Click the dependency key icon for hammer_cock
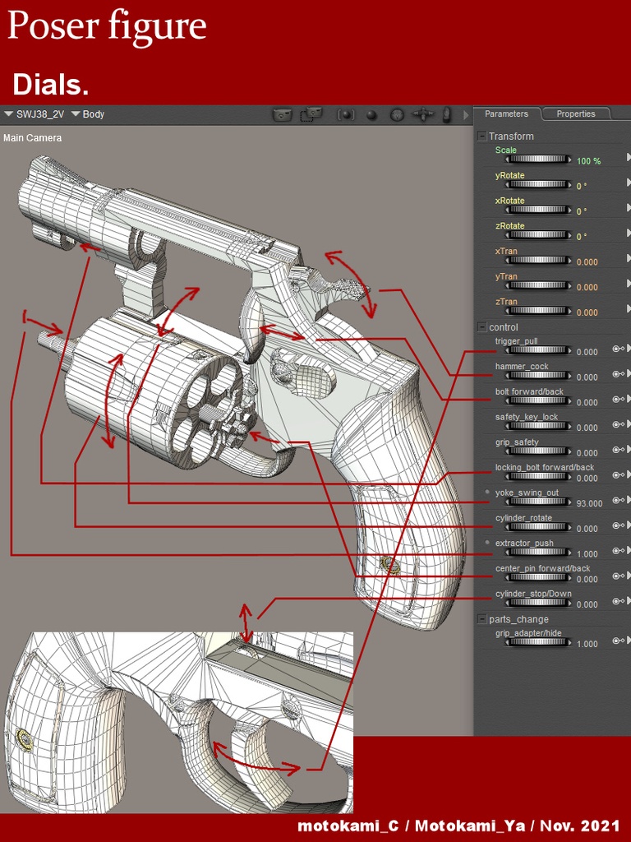 (x=618, y=374)
